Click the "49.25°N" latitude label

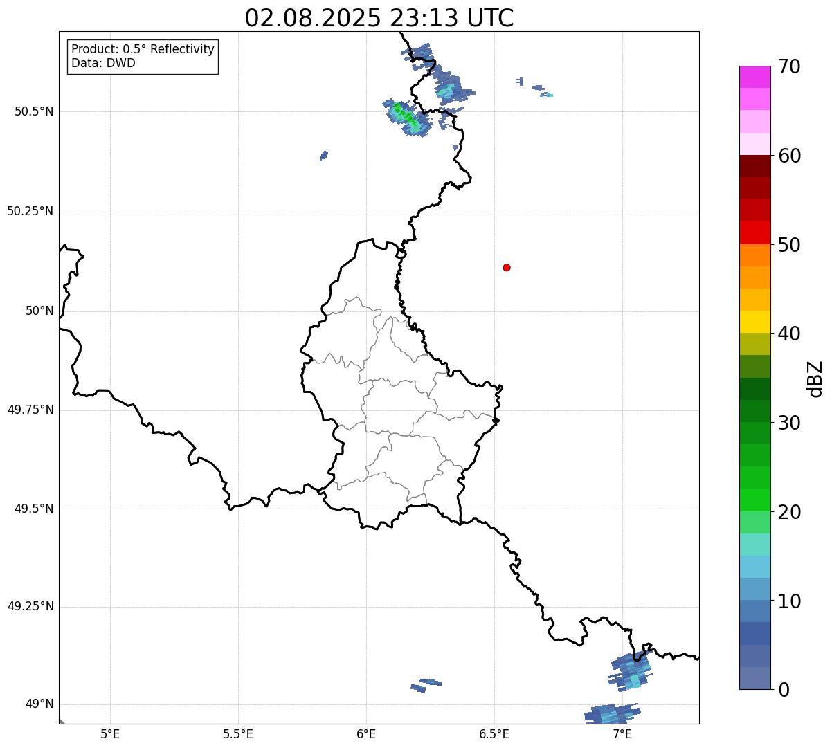point(30,606)
